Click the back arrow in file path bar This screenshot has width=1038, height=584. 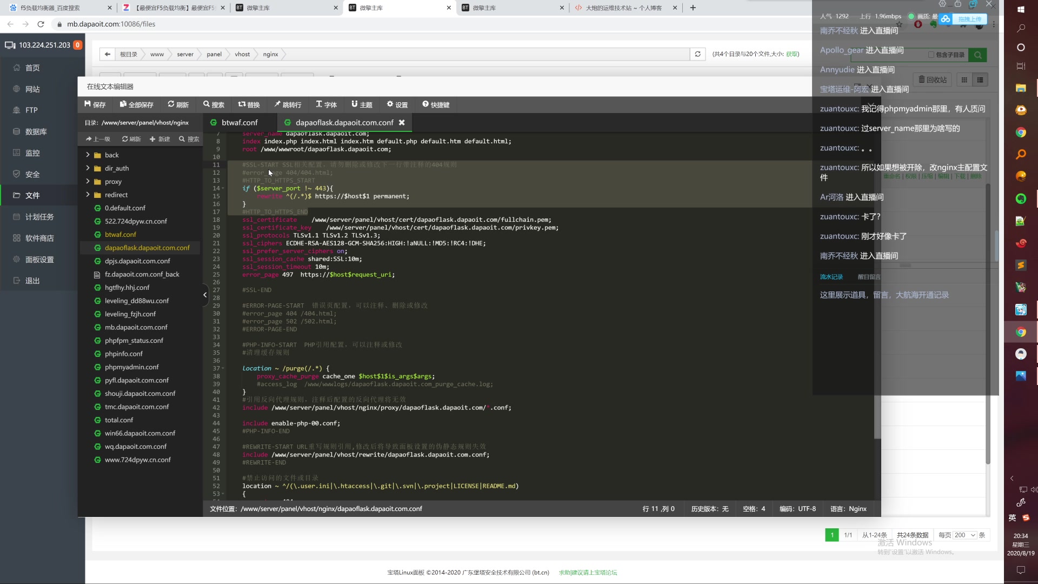point(108,54)
